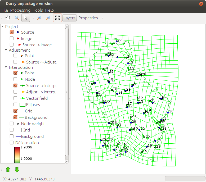The width and height of the screenshot is (206, 182).
Task: Click the zoom out icon
Action: (x=48, y=18)
